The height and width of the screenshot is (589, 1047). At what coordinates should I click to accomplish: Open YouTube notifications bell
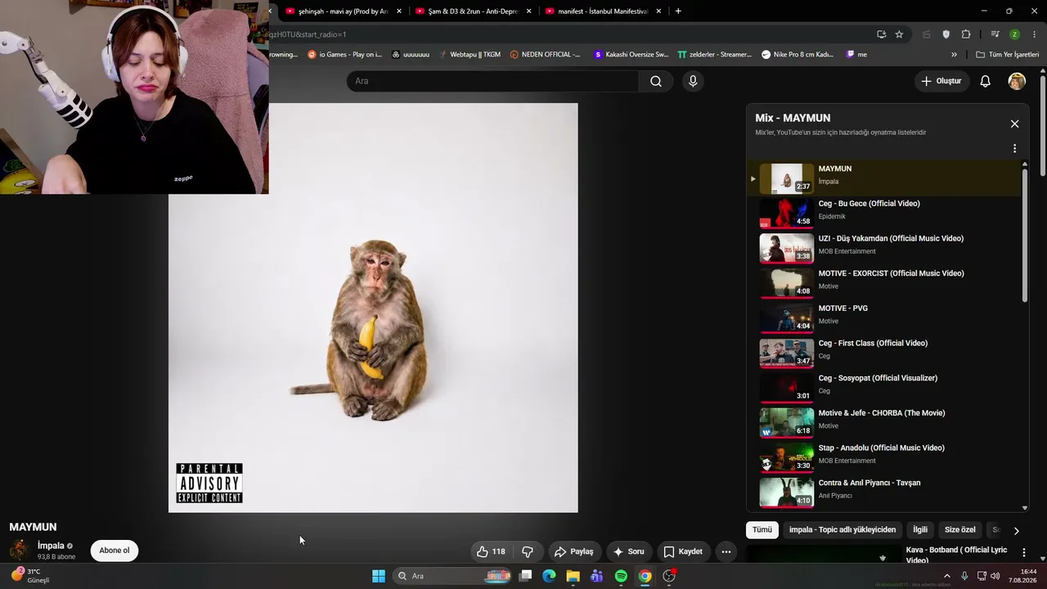(986, 81)
